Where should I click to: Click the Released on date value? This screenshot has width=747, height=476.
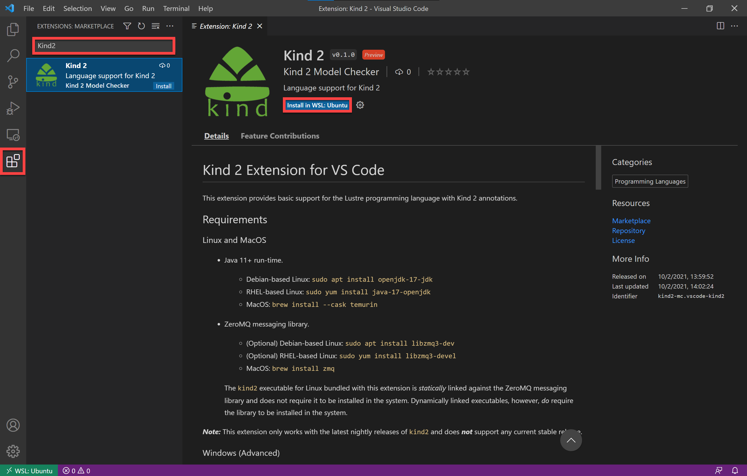(x=686, y=276)
